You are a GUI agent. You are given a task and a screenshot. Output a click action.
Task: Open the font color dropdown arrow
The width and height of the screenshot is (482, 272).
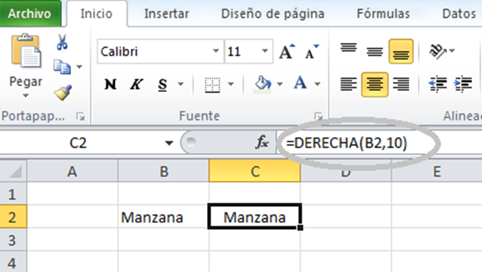tap(317, 84)
